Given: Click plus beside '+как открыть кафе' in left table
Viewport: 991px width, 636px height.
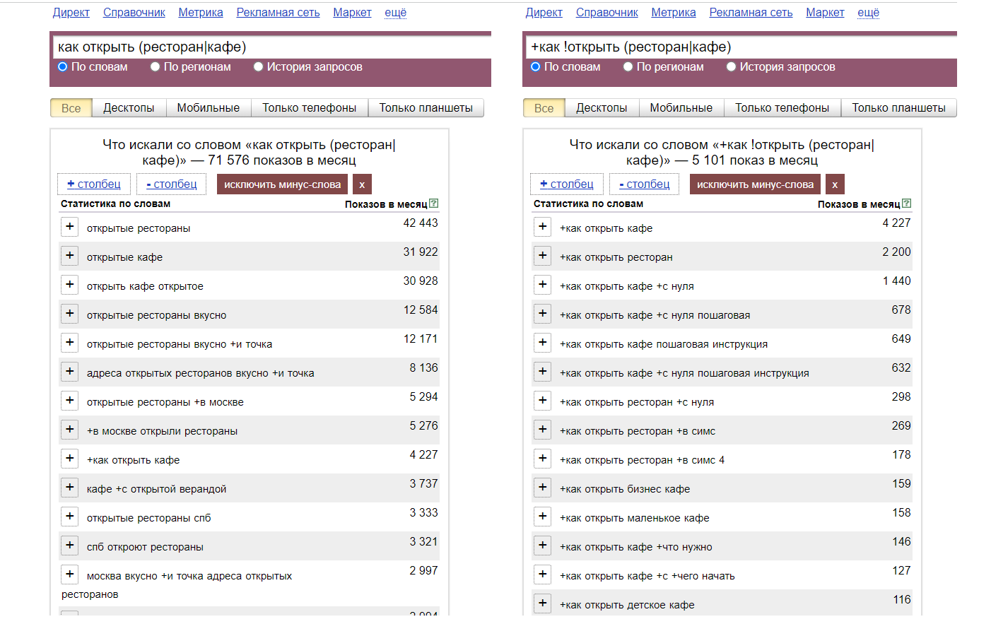Looking at the screenshot, I should pos(69,459).
